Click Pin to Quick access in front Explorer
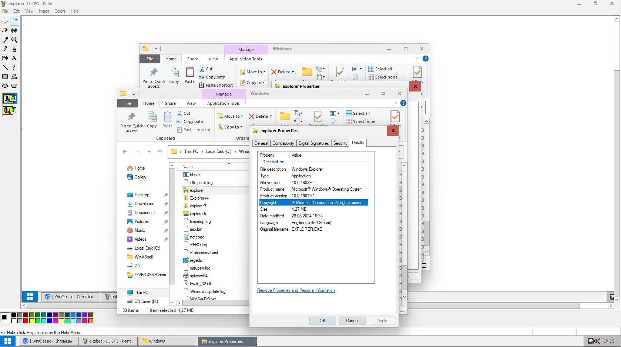The width and height of the screenshot is (621, 347). (x=131, y=123)
